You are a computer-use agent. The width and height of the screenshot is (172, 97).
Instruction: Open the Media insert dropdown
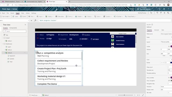[x=79, y=16]
